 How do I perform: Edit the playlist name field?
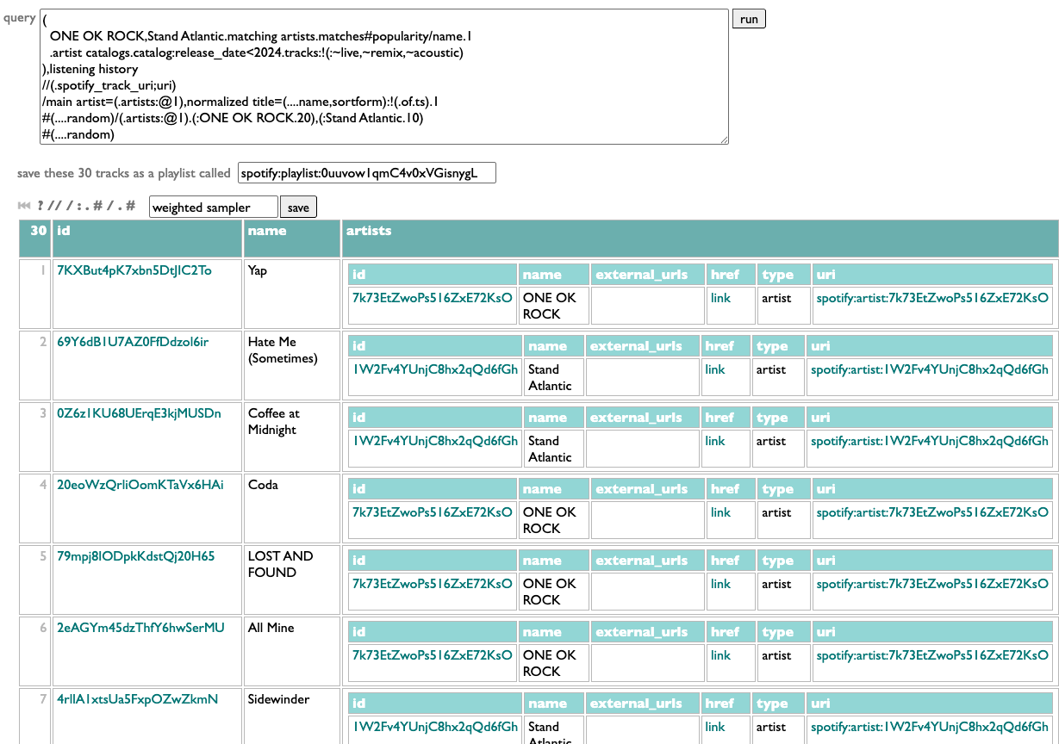(367, 173)
